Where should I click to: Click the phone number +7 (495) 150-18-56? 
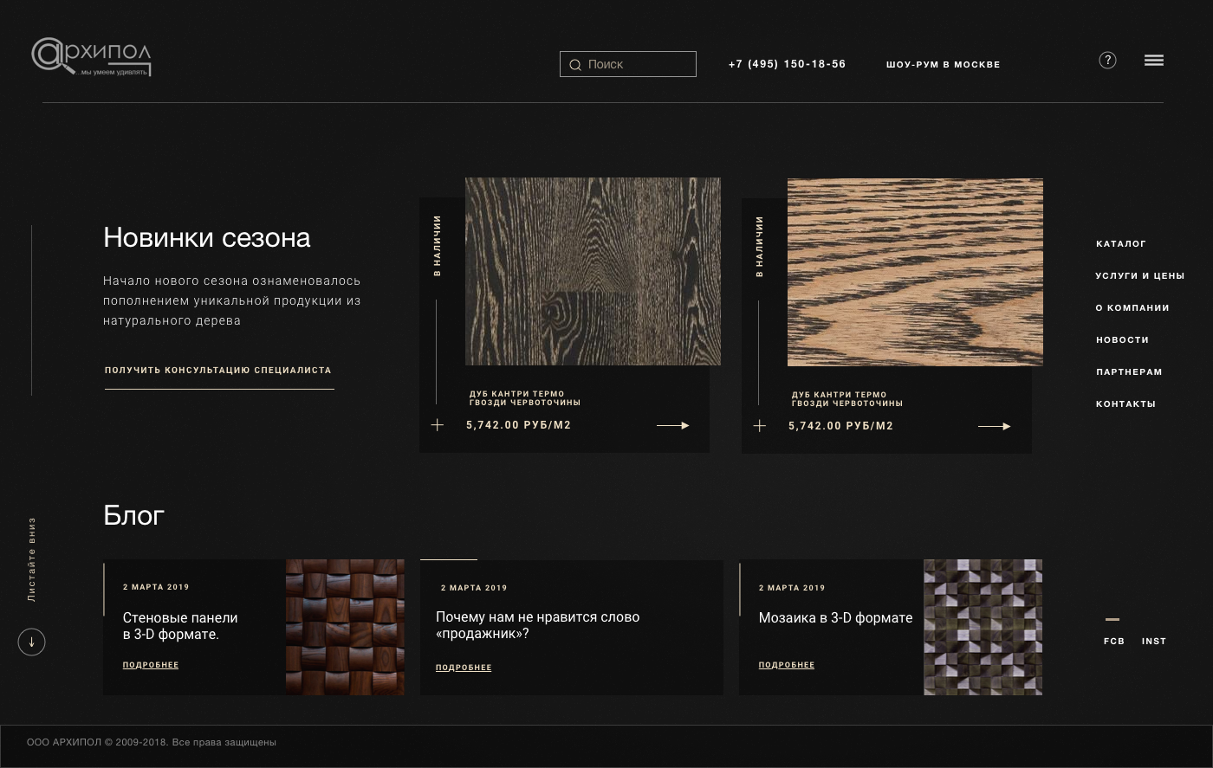click(787, 64)
